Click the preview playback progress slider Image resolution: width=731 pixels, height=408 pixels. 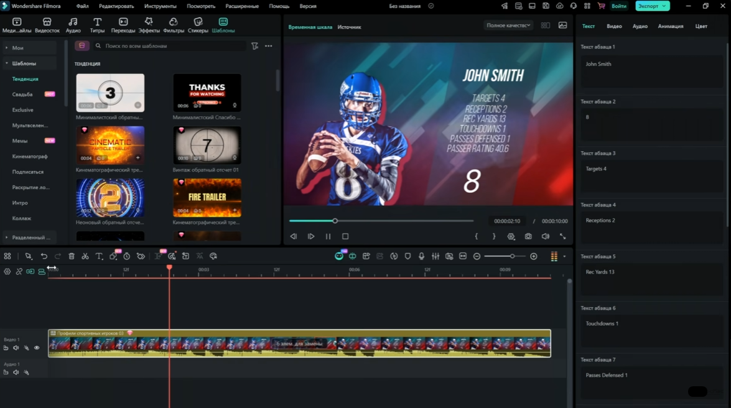pyautogui.click(x=381, y=221)
